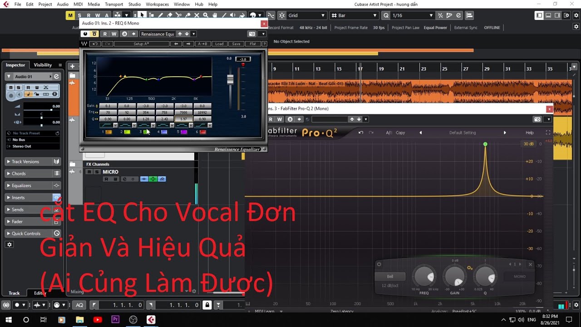Select the Comp hand tool
This screenshot has height=327, width=581.
click(215, 15)
